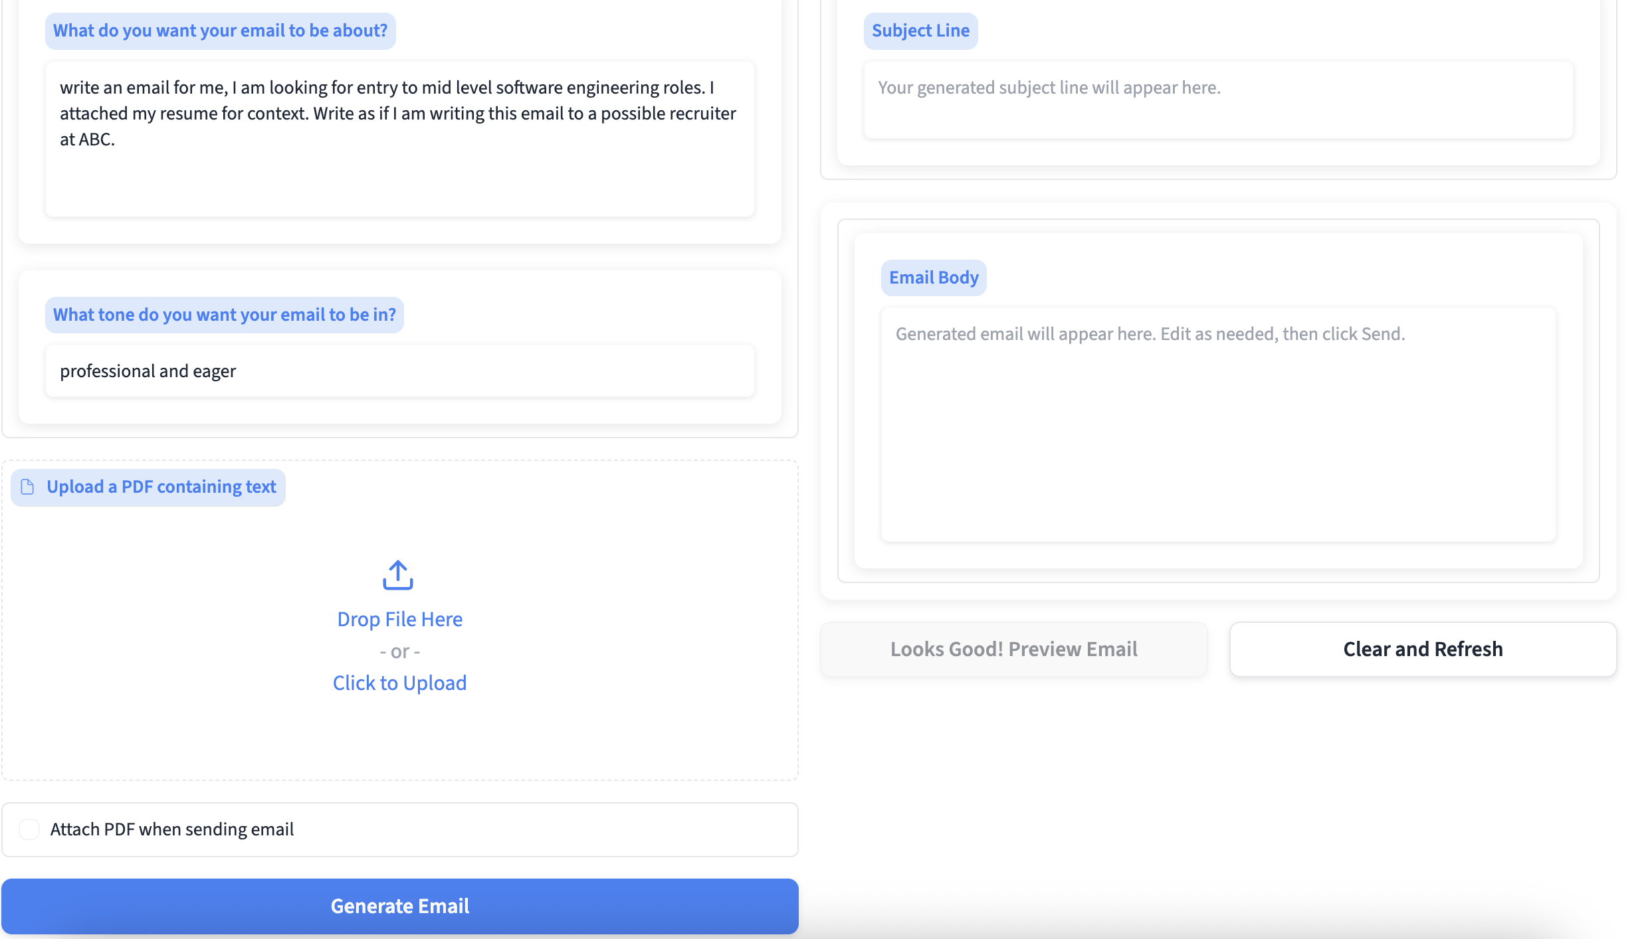This screenshot has height=939, width=1652.
Task: Click Looks Good! Preview Email button
Action: click(x=1013, y=649)
